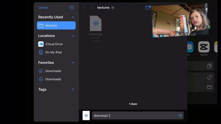
Task: Open the textures folder title dropdown
Action: (113, 8)
